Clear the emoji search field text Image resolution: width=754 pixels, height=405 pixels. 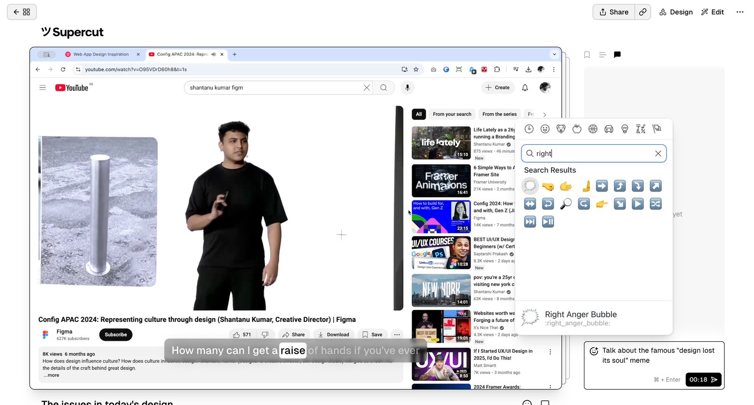[x=658, y=154]
